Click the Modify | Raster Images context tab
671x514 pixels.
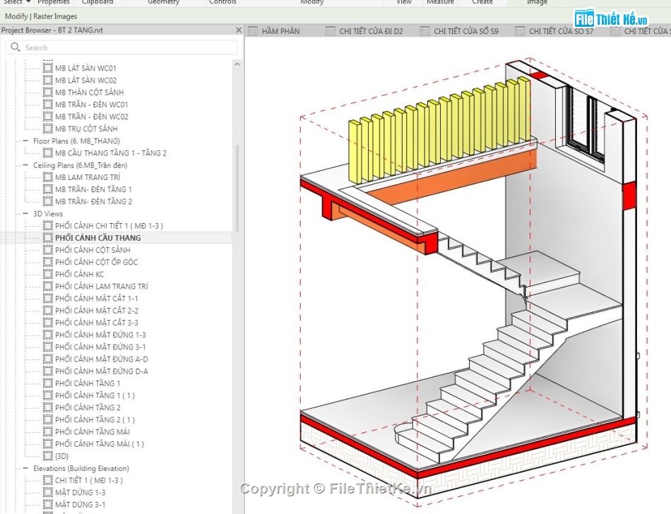[x=41, y=16]
